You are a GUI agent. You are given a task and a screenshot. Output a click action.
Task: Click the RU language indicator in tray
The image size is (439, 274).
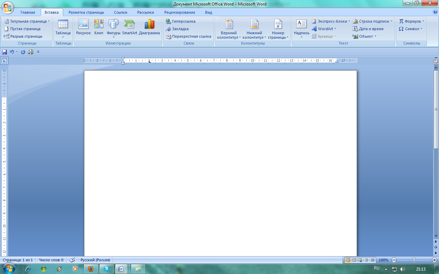click(x=377, y=268)
